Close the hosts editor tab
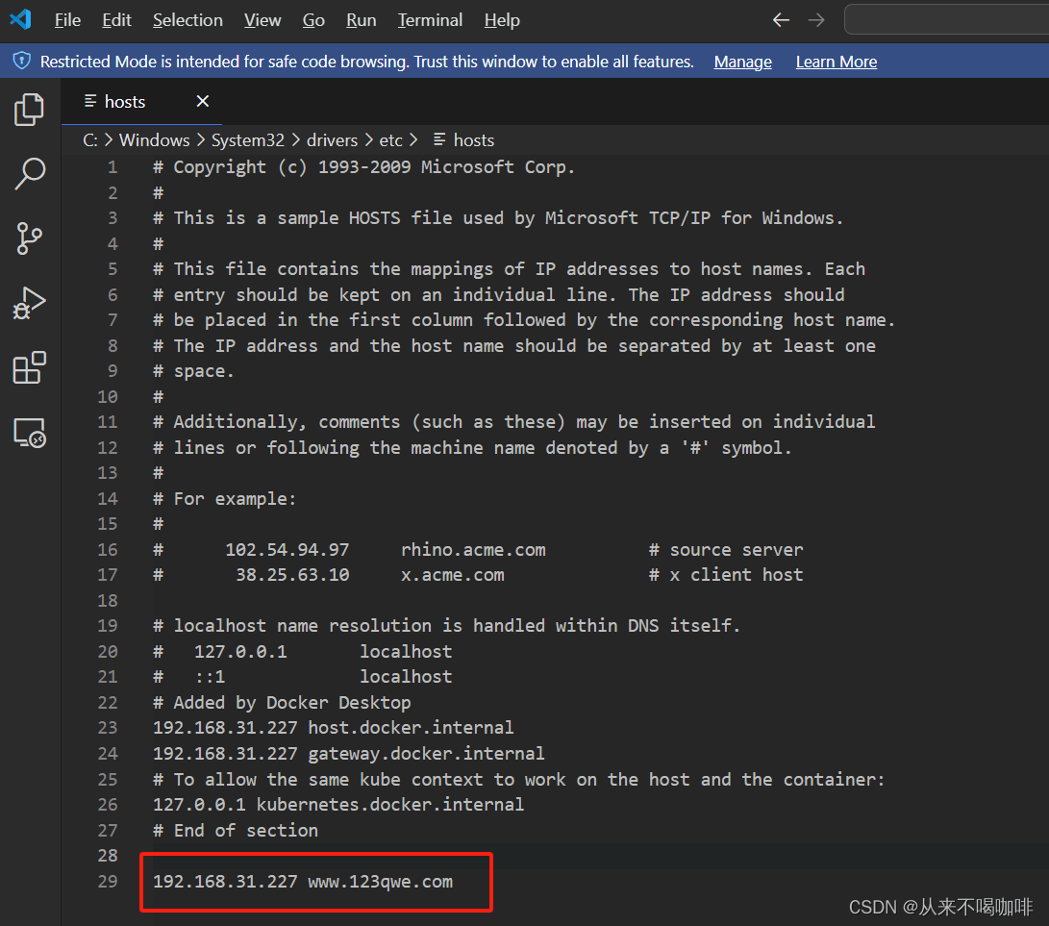 point(203,101)
